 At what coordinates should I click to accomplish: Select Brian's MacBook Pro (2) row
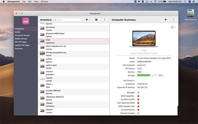pyautogui.click(x=74, y=48)
